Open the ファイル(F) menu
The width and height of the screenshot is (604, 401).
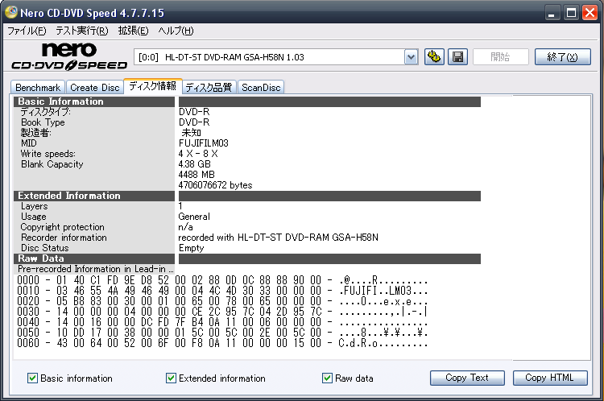tap(27, 31)
